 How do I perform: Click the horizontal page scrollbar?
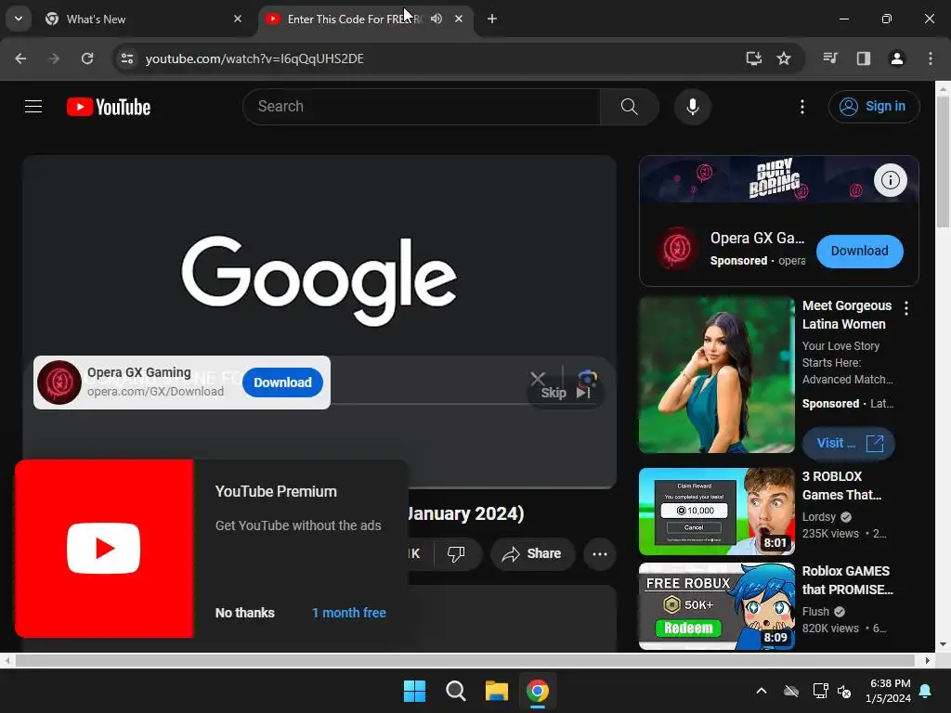[464, 660]
